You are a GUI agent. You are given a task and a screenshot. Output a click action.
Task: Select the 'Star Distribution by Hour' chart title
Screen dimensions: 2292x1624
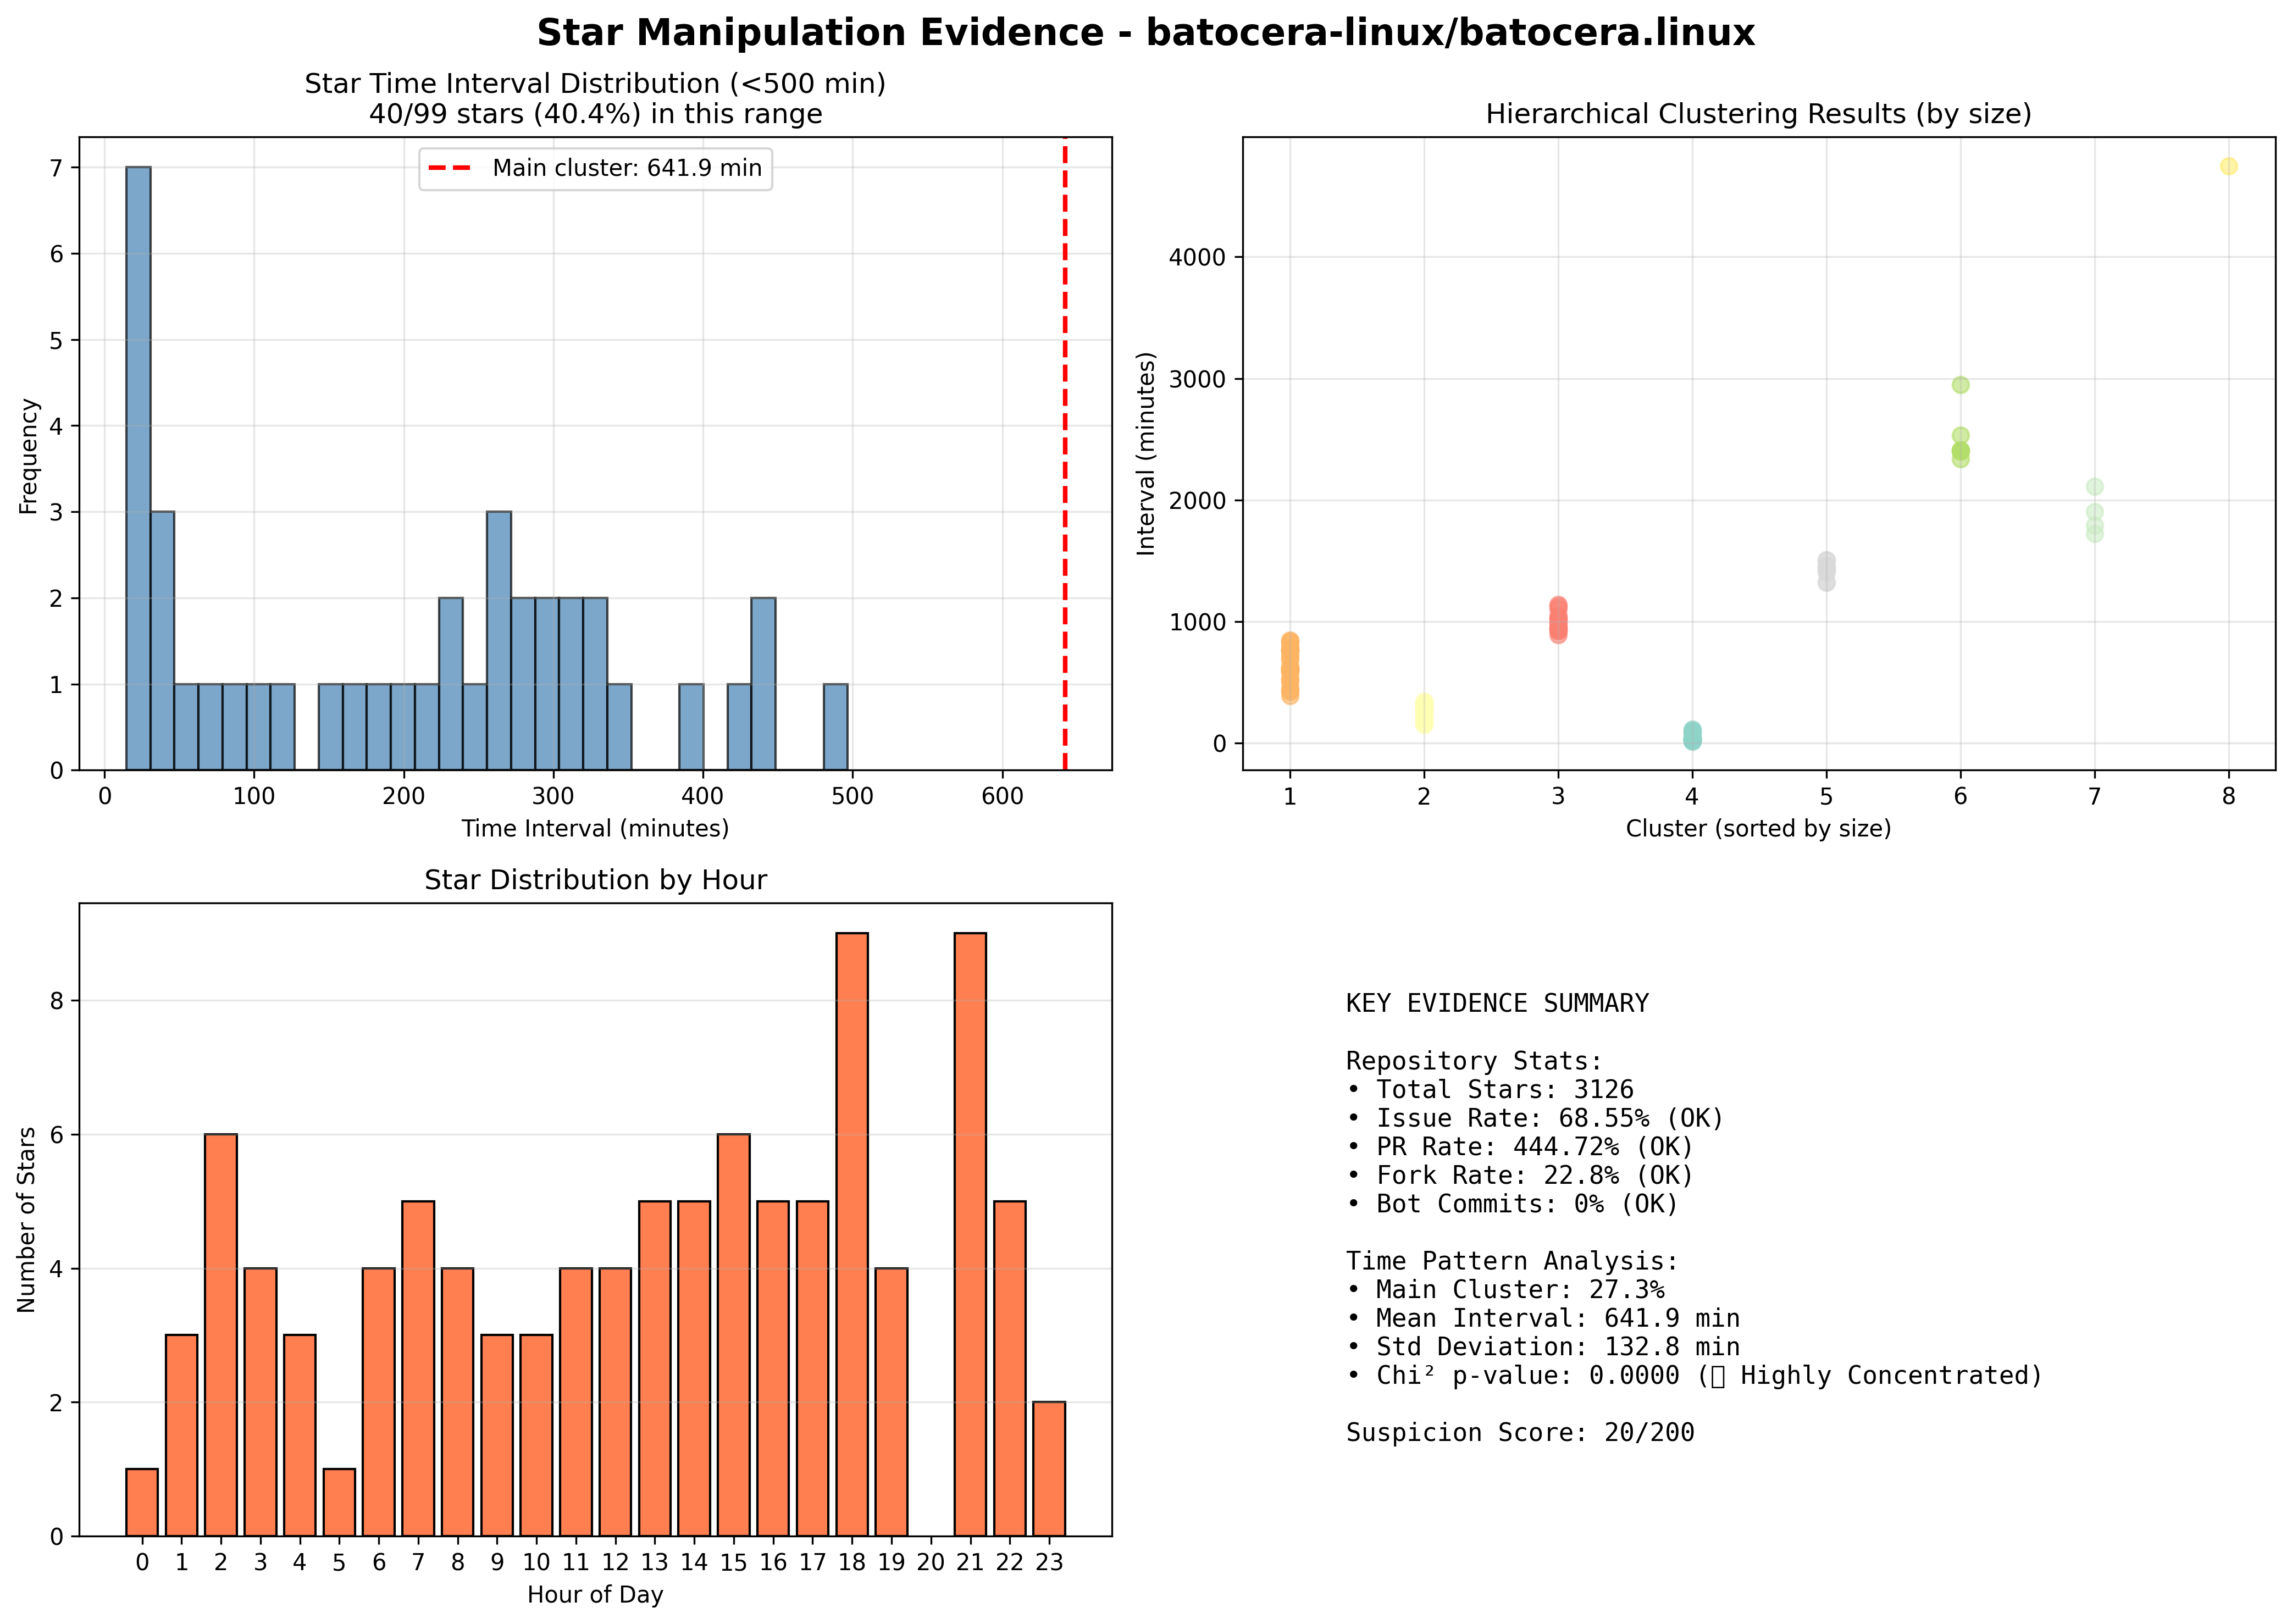click(x=595, y=880)
